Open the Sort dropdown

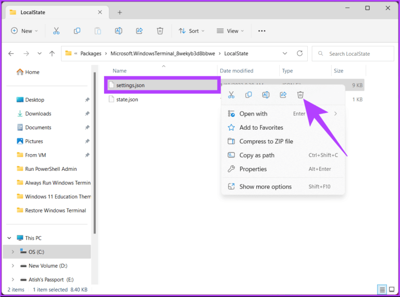pos(192,31)
